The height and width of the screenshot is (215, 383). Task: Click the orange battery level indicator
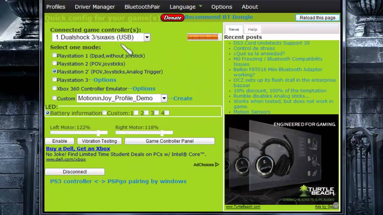[x=203, y=37]
